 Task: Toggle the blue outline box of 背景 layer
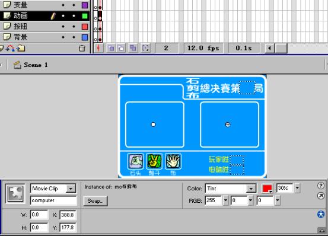85,37
